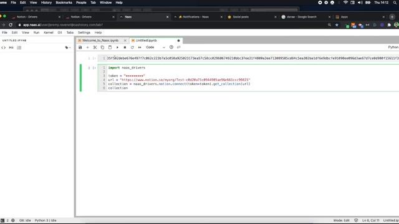Open the Run menu
399x224 pixels.
(x=36, y=32)
